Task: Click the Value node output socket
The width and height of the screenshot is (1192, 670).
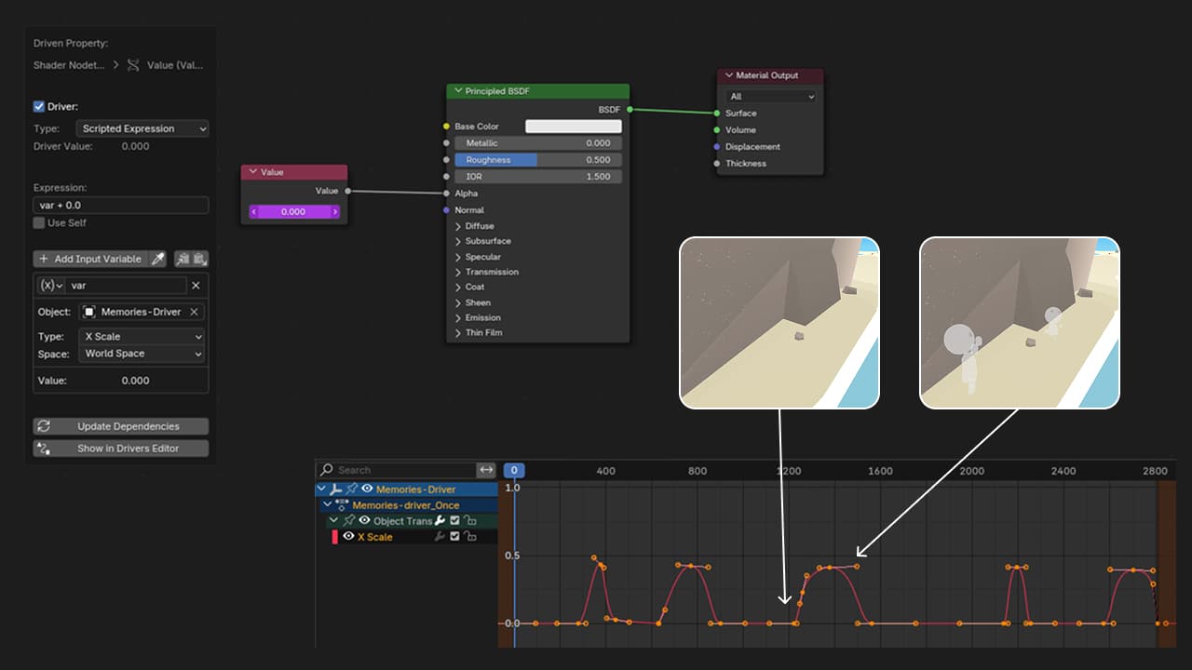Action: pyautogui.click(x=347, y=191)
